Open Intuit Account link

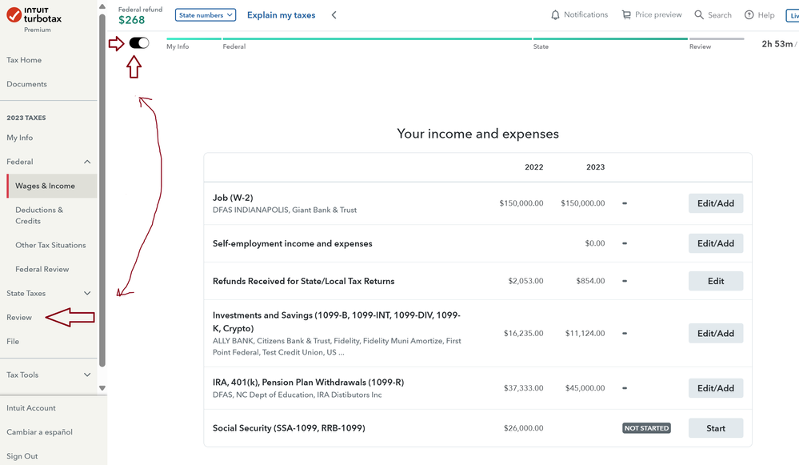31,408
